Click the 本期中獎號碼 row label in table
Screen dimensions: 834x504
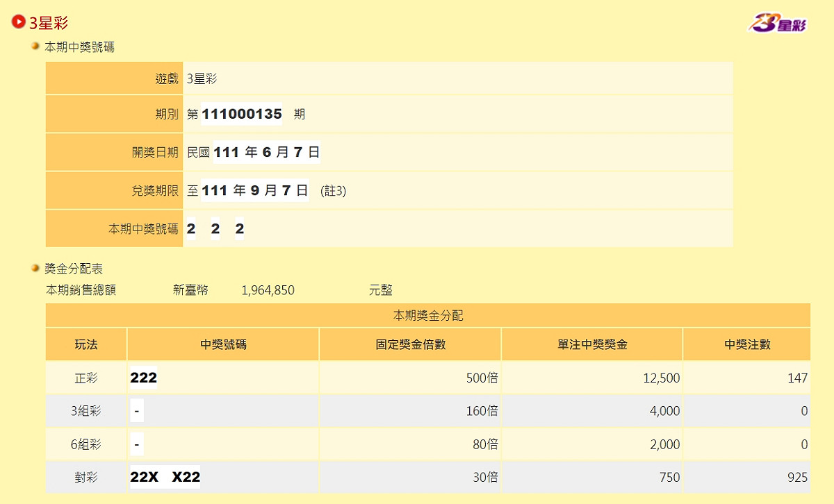coord(144,228)
